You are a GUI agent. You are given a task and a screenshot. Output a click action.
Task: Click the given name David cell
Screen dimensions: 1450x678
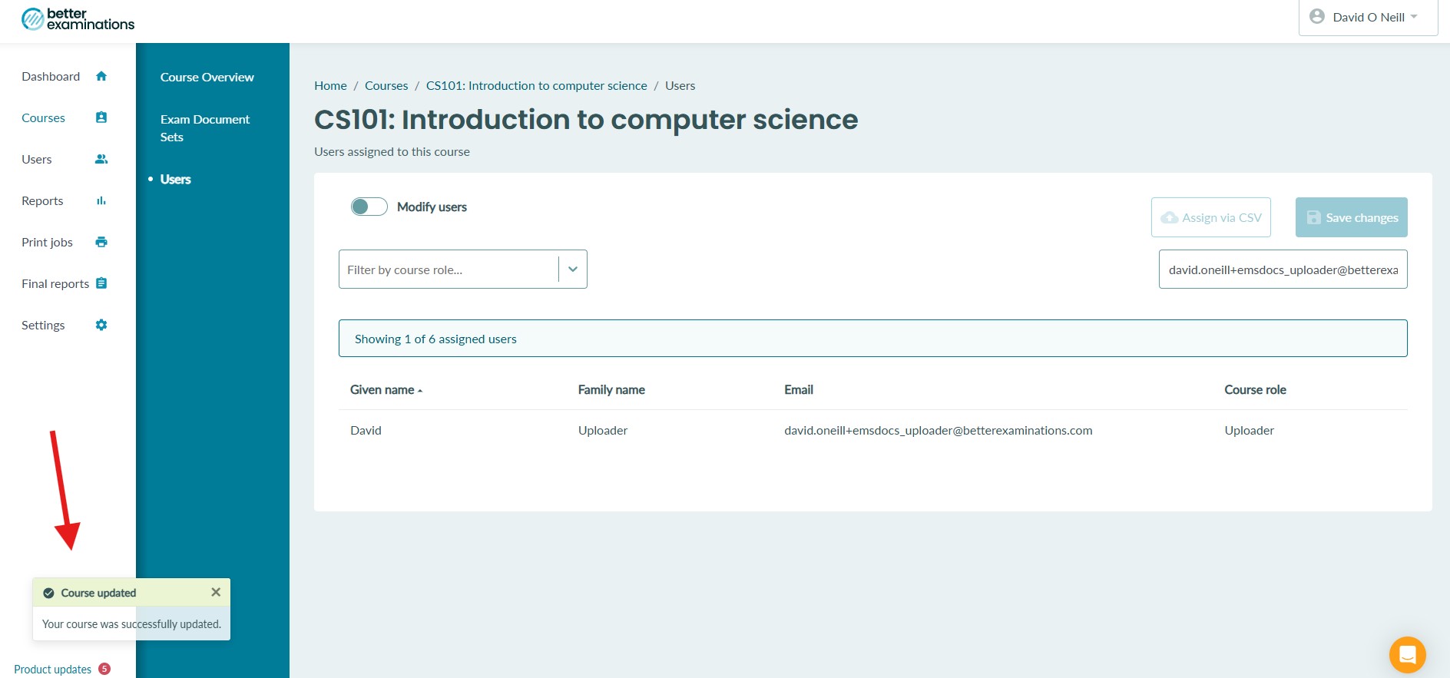click(366, 430)
